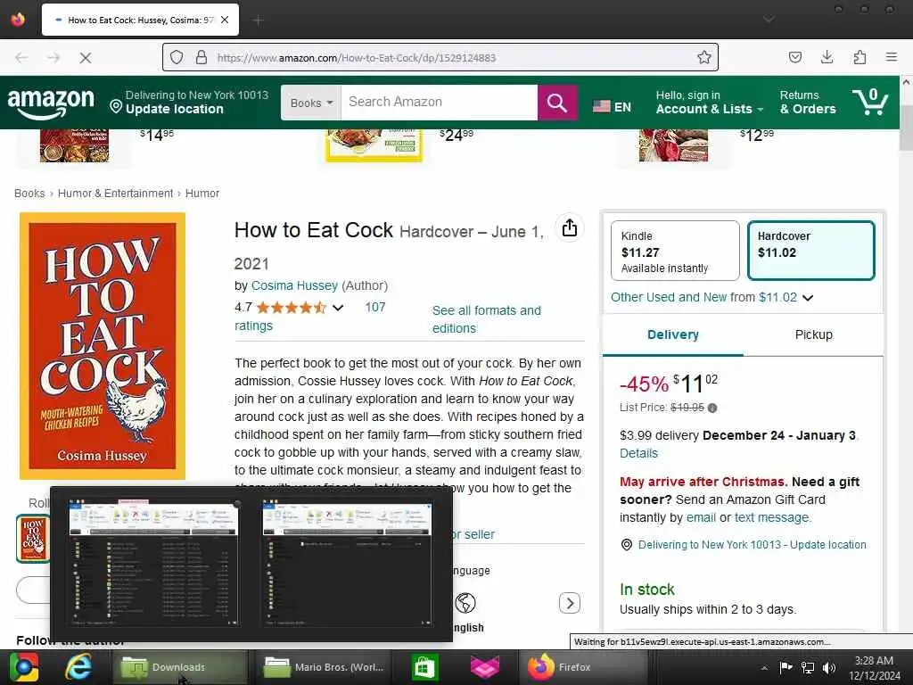
Task: Open the pink envelope app in taskbar
Action: (485, 667)
